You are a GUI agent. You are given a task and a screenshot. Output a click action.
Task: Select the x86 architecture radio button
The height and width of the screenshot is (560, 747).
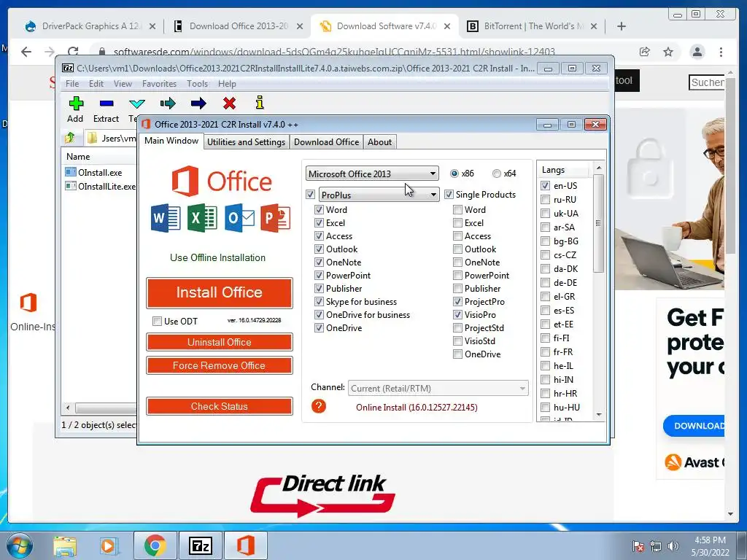[454, 174]
